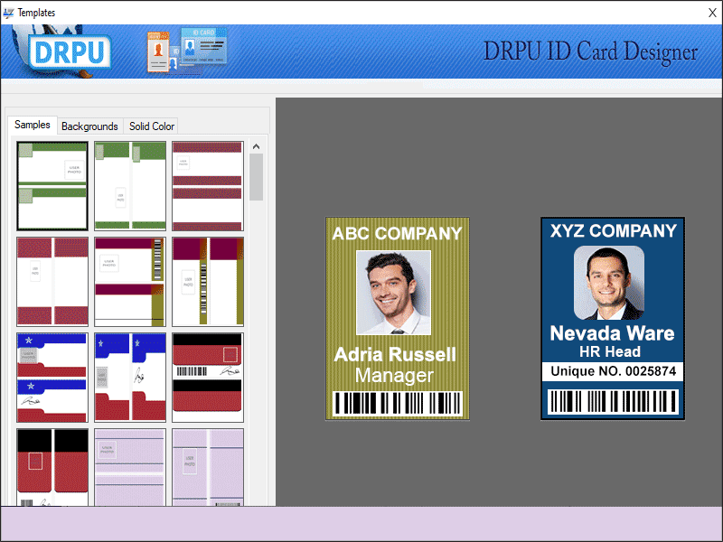Select the lavender template design
Viewport: 723px width, 542px height.
click(x=129, y=467)
